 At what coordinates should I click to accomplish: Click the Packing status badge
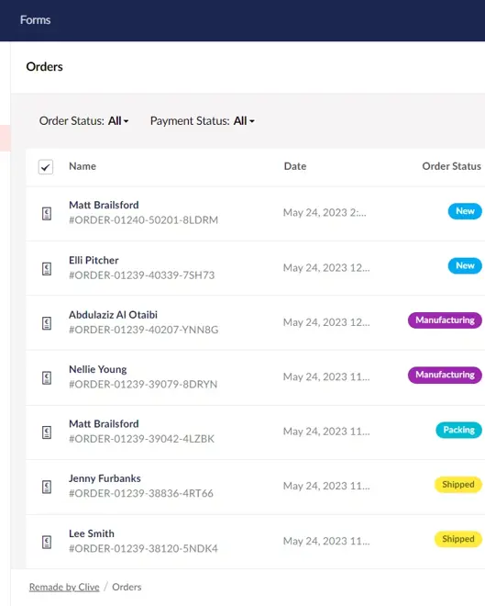pyautogui.click(x=458, y=430)
